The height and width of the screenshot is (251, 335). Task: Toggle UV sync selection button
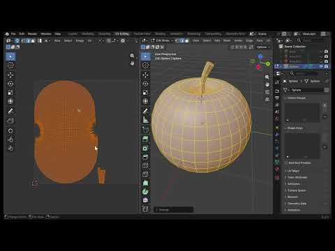pyautogui.click(x=17, y=41)
